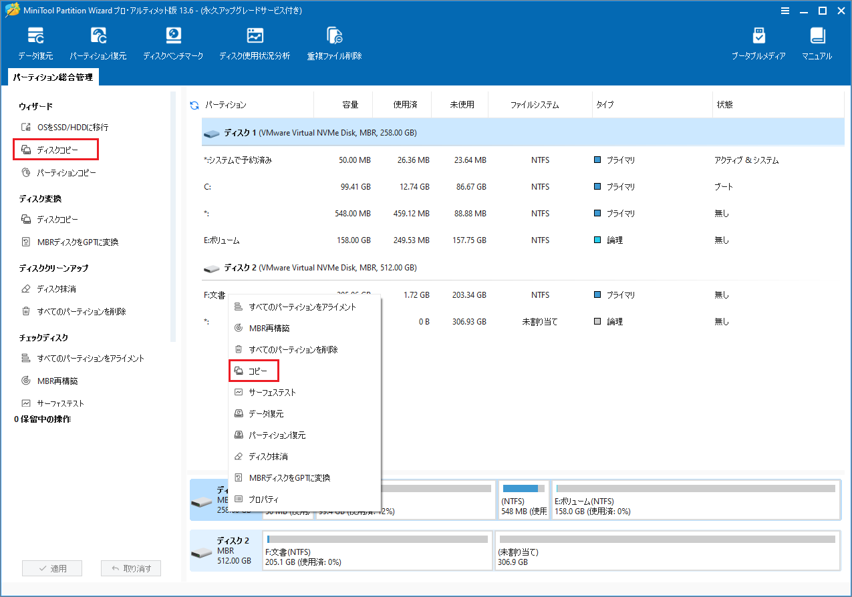
Task: Click the 548 MB NTFS block in disk map
Action: (x=524, y=500)
